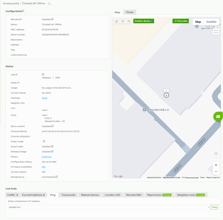The image size is (223, 220).
Task: Edit Configuration using the pencil icon
Action: pos(23,11)
